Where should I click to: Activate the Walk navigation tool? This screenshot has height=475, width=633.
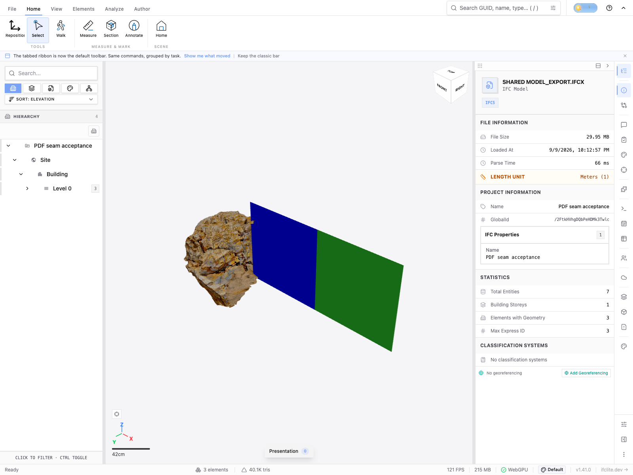click(x=61, y=30)
